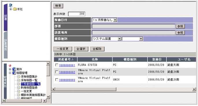Expand the 本社 tree node

11,9
